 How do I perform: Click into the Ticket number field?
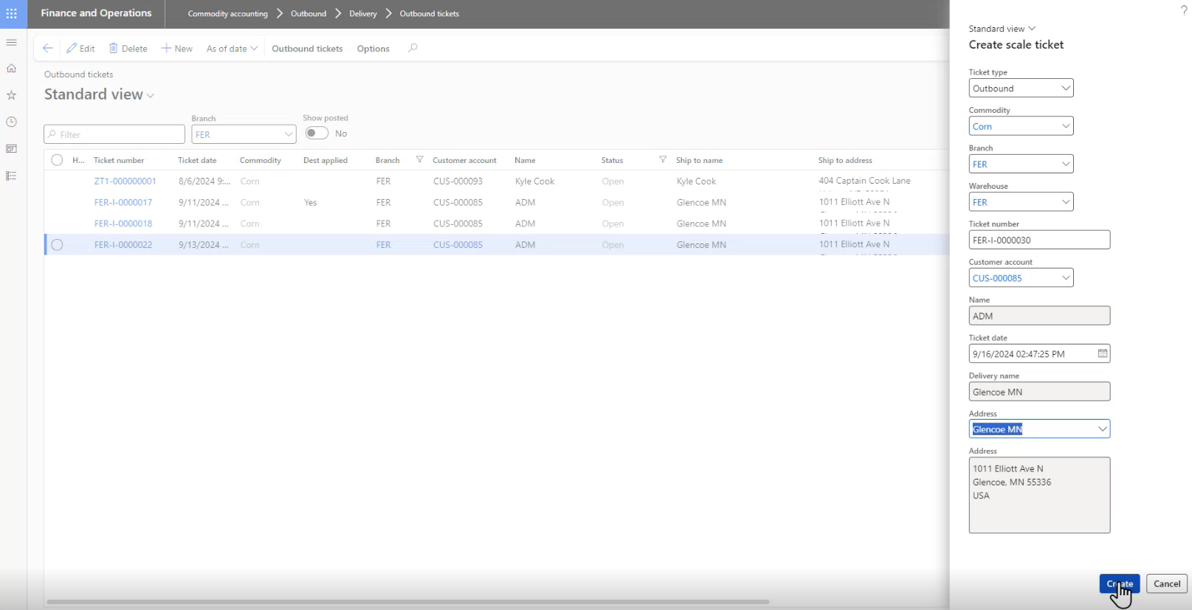tap(1038, 240)
